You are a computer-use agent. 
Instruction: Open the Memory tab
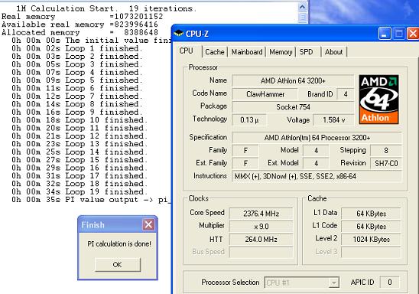pyautogui.click(x=281, y=51)
